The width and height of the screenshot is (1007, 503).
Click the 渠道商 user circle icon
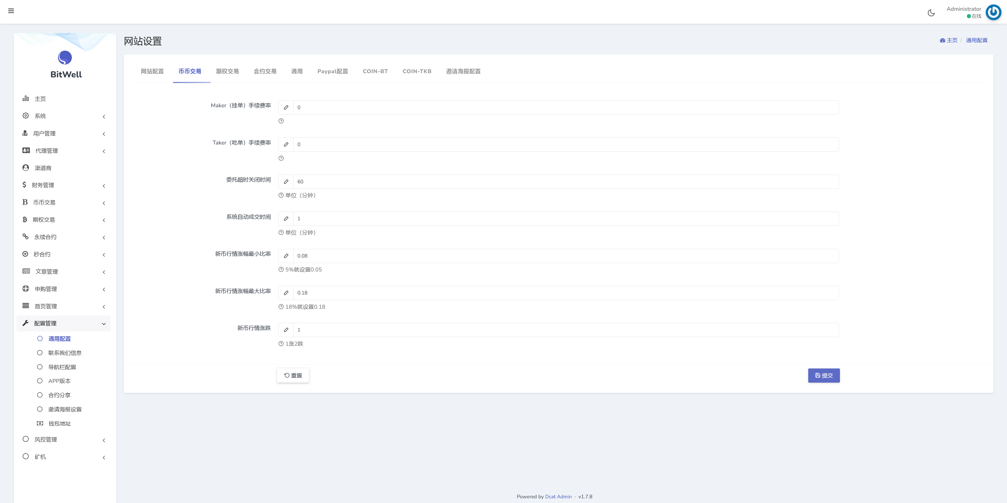click(x=26, y=168)
